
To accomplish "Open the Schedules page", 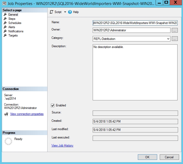I will pos(15,23).
